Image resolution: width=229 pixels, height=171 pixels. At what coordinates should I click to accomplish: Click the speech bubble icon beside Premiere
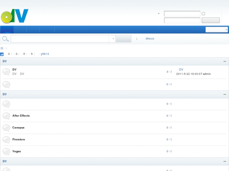pyautogui.click(x=6, y=140)
